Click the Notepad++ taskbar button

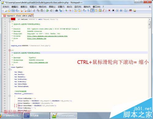point(64,116)
